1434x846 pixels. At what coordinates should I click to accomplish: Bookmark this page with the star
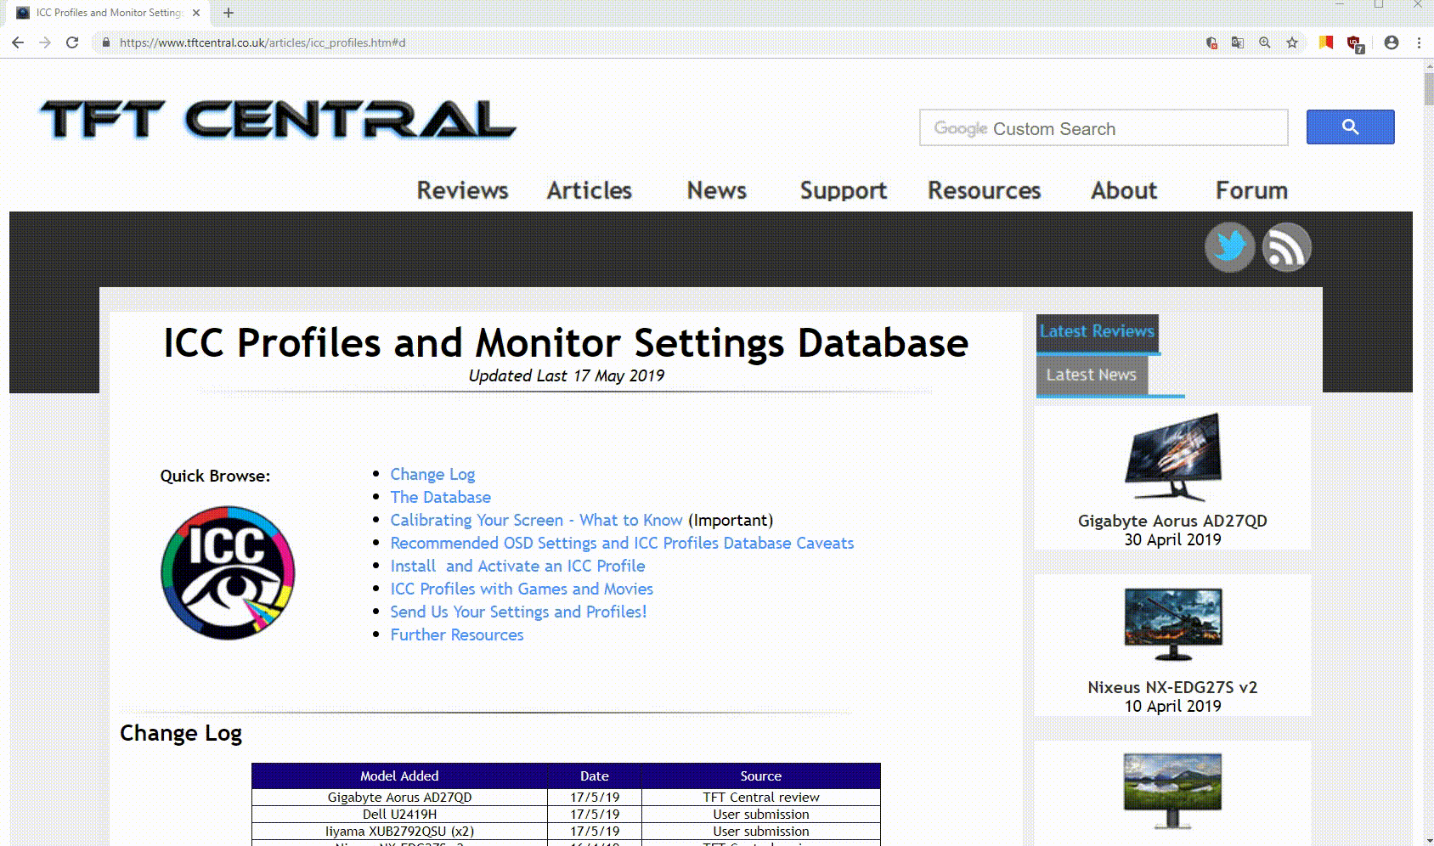click(1292, 42)
